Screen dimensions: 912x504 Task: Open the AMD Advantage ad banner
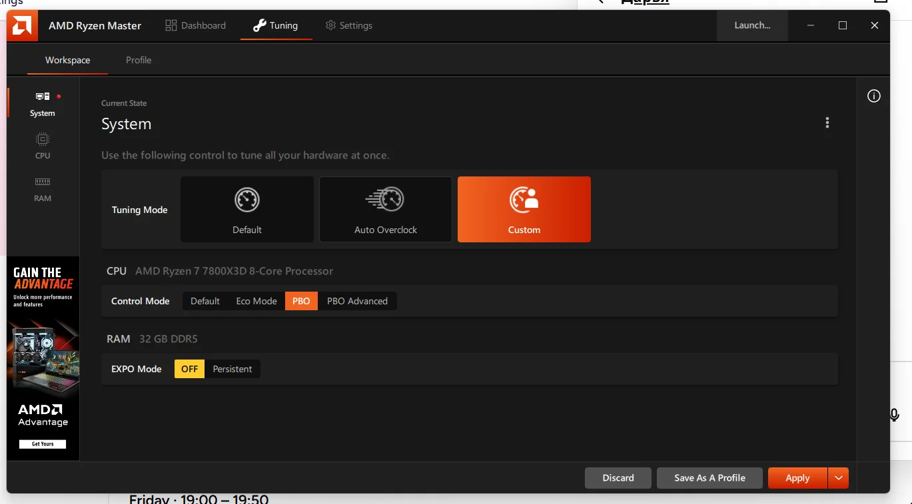point(43,358)
